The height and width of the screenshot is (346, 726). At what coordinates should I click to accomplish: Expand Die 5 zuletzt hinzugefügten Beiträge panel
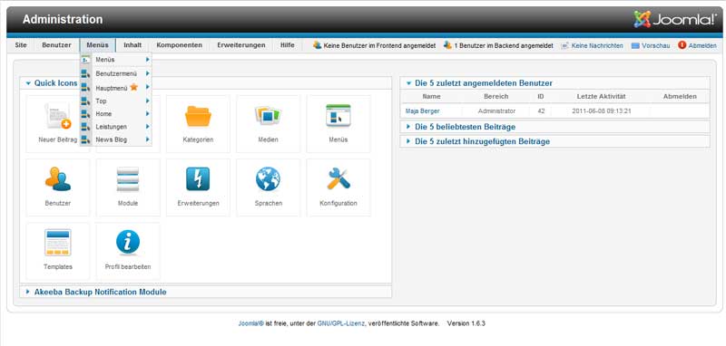click(408, 141)
